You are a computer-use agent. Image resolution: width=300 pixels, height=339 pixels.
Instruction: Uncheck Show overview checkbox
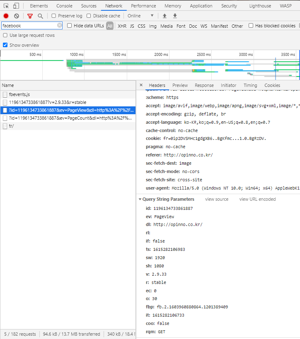click(5, 45)
